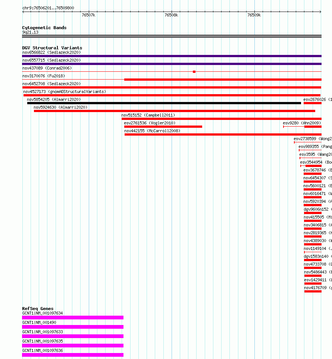Click magenta bar under GCNT1|NM_001097636
The image size is (332, 359).
click(73, 355)
